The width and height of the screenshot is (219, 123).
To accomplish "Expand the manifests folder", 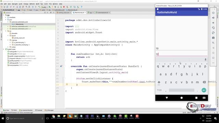I will [6, 17].
